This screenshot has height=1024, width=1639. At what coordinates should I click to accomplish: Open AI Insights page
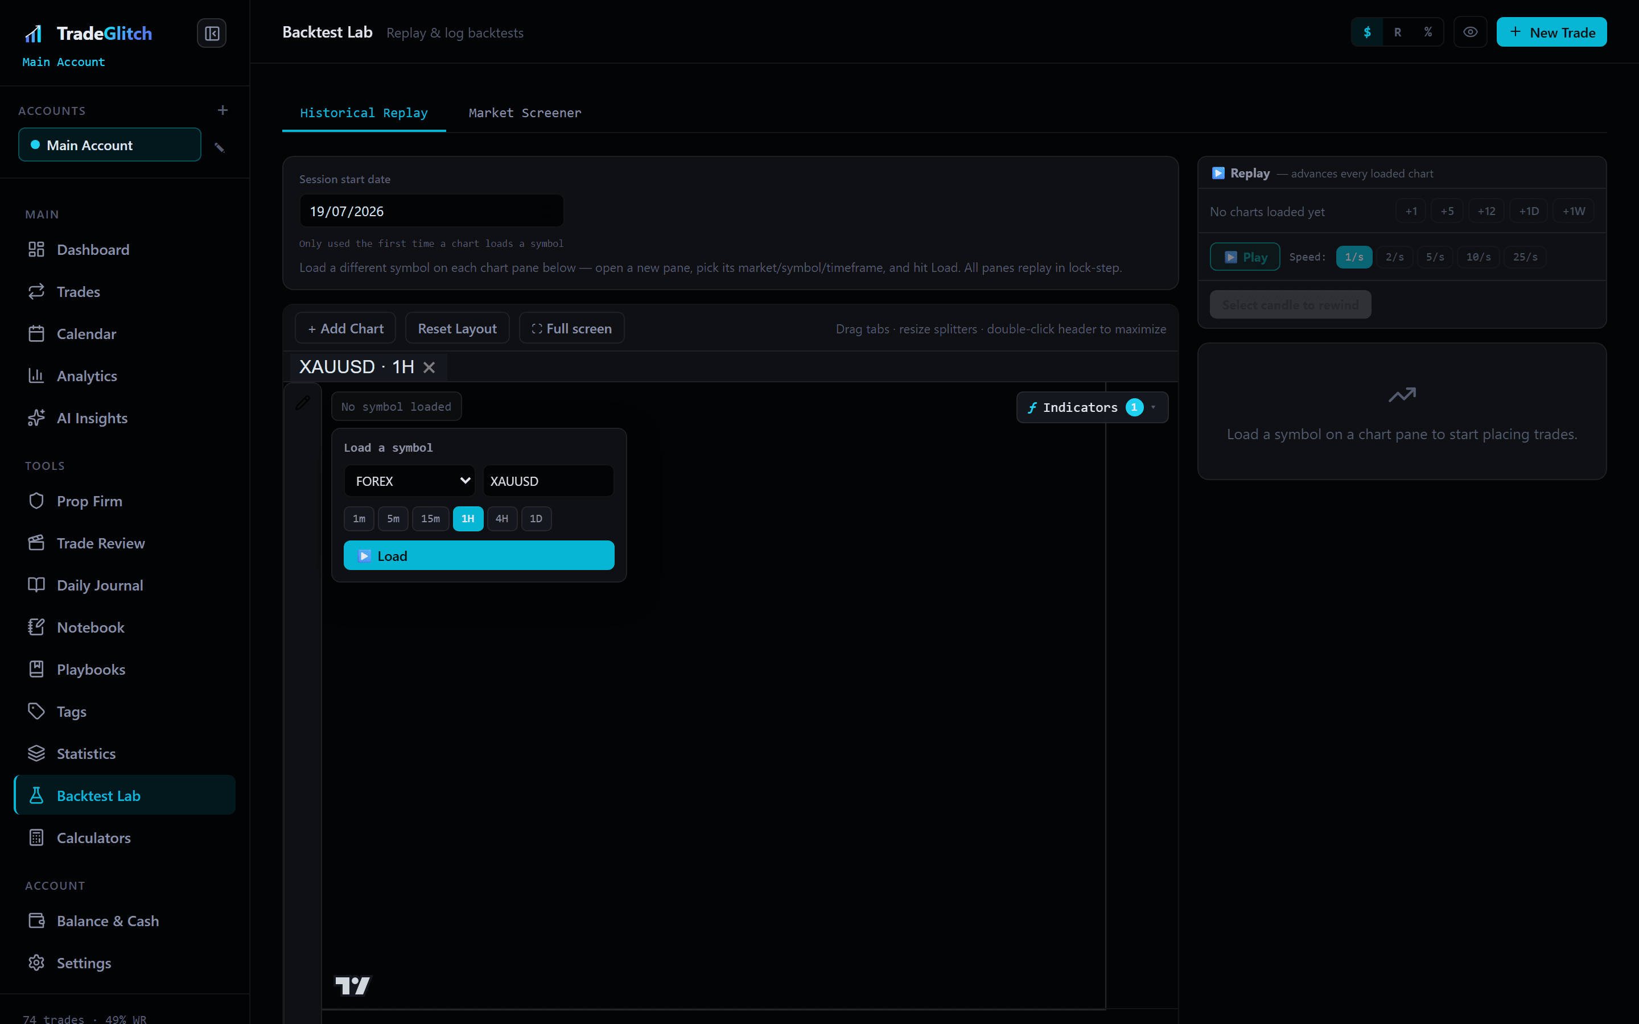(125, 418)
